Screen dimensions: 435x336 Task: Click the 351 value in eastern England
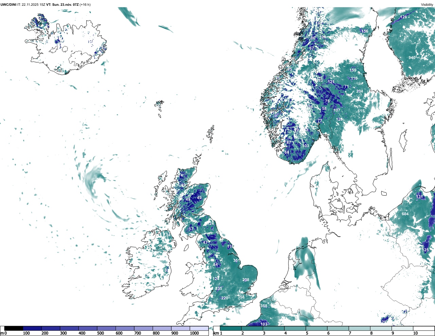click(x=236, y=261)
